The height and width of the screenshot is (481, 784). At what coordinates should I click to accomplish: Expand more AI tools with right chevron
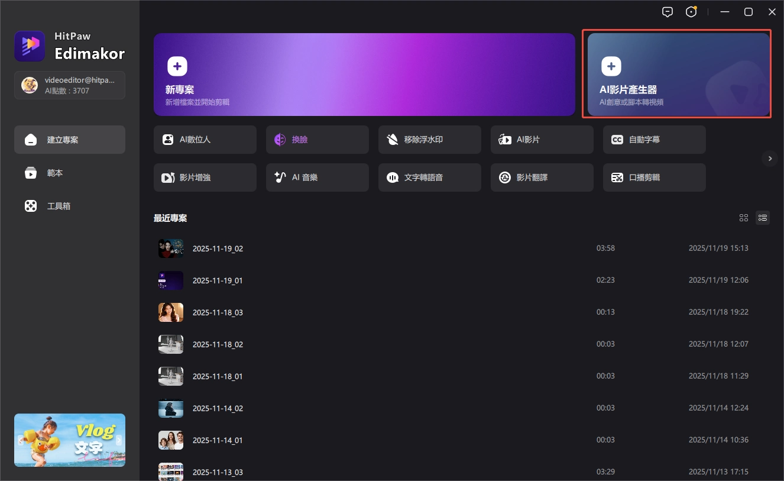coord(769,159)
